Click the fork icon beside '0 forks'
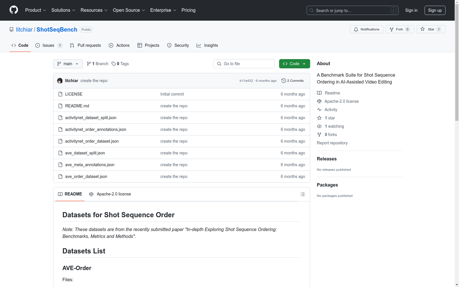 pos(319,135)
